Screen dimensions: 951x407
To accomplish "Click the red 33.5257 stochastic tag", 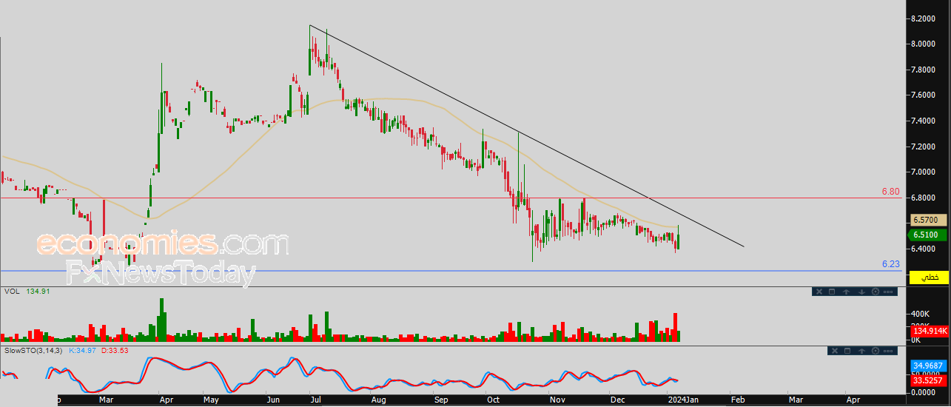I will (930, 380).
